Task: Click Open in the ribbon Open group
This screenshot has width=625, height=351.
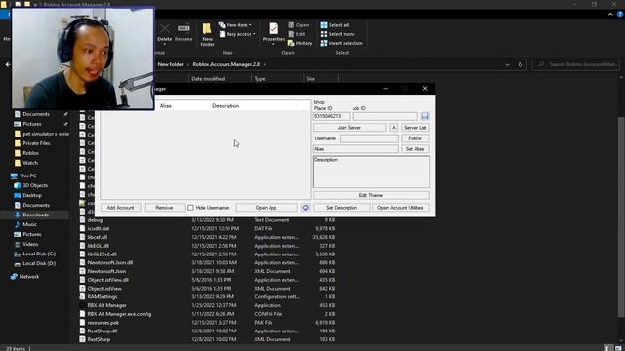Action: tap(299, 25)
